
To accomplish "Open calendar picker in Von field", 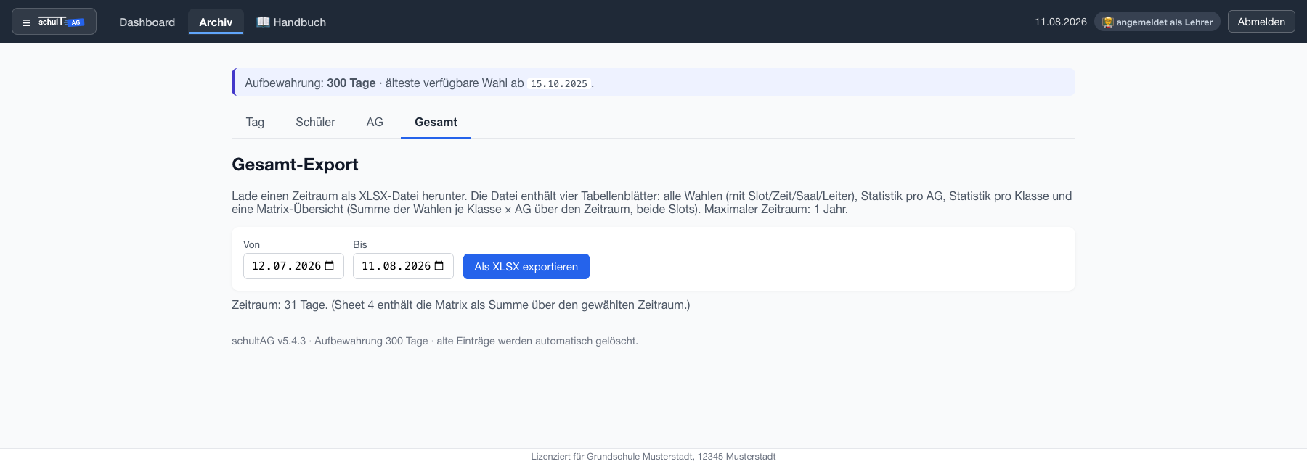I will pyautogui.click(x=330, y=266).
